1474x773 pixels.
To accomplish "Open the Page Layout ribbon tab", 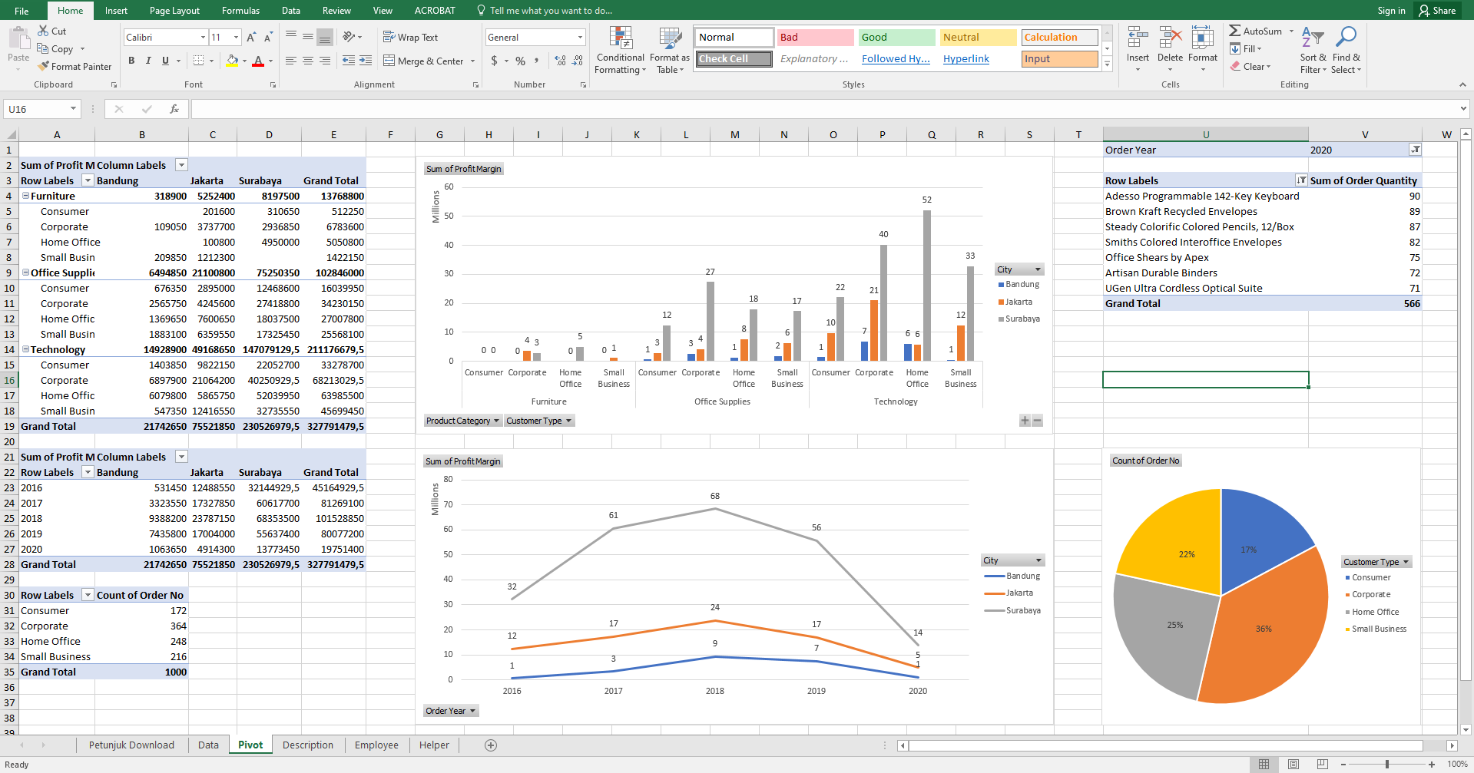I will (174, 11).
